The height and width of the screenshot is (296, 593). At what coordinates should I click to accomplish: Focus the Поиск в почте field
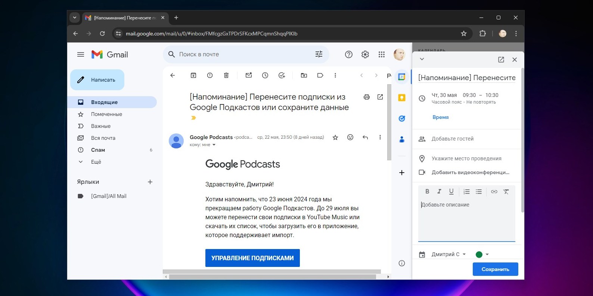(246, 54)
